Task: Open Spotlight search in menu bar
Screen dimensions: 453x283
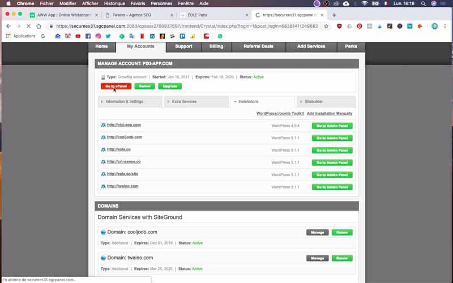Action: (x=423, y=3)
